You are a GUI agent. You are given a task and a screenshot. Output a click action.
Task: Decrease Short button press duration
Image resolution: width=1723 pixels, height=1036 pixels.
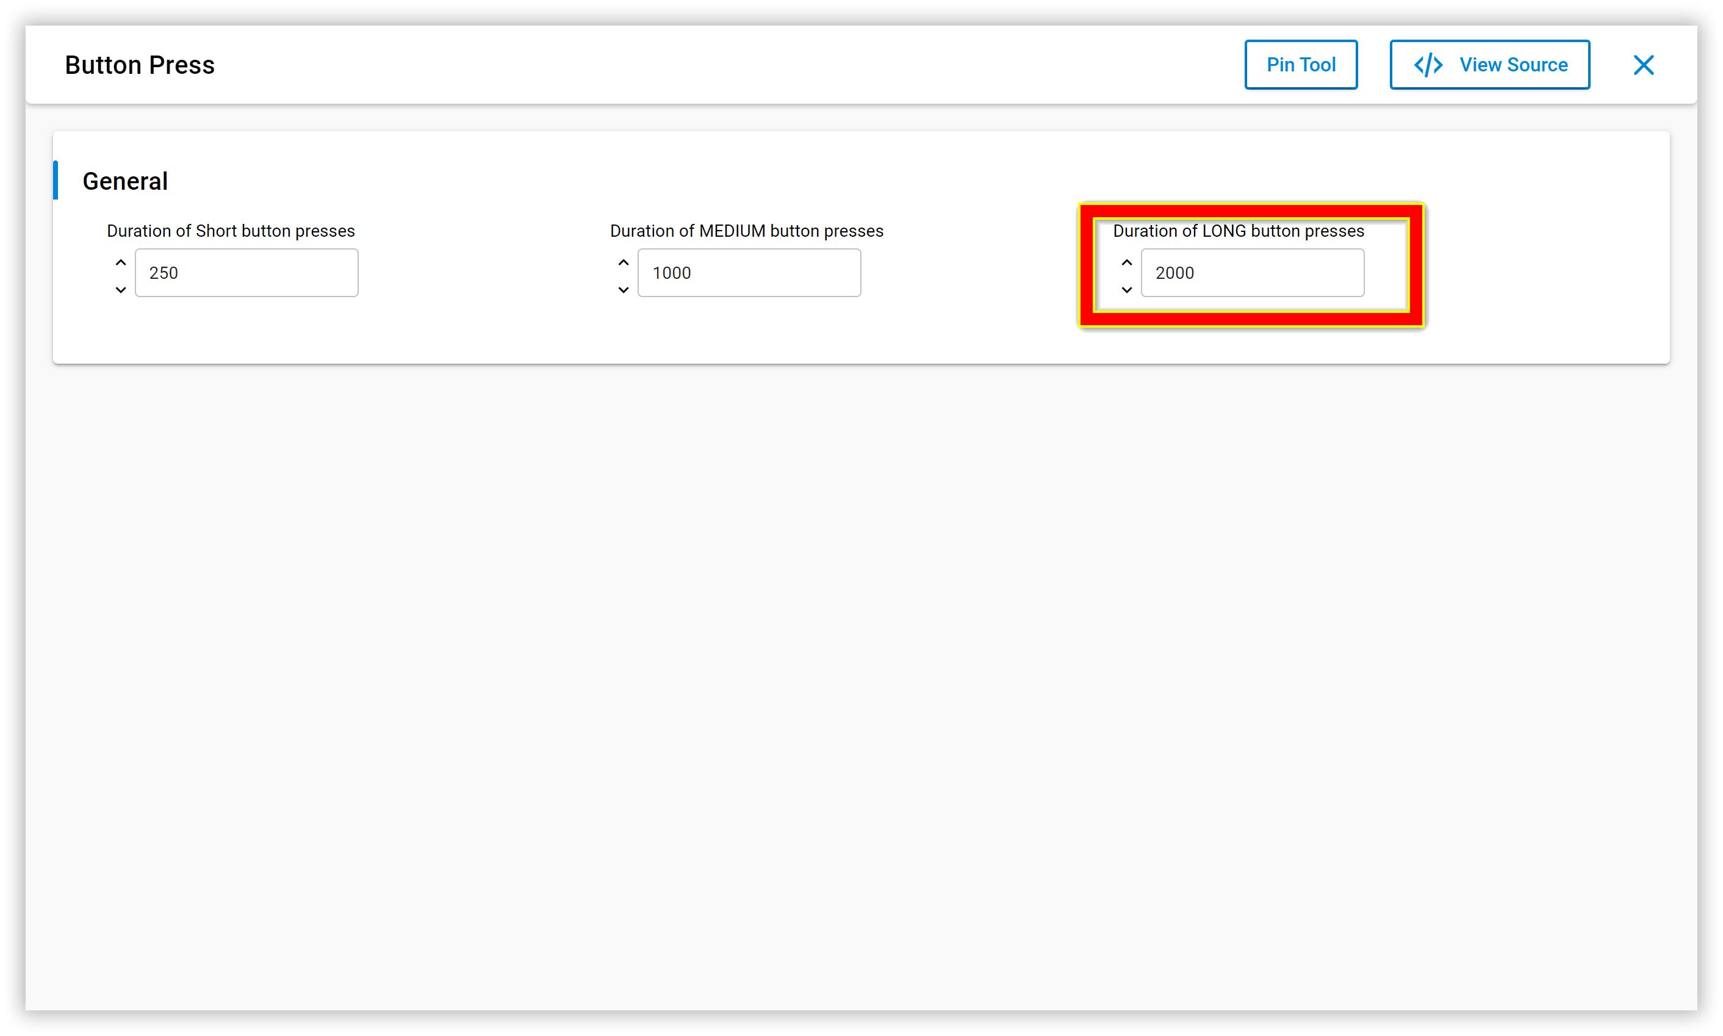[121, 290]
